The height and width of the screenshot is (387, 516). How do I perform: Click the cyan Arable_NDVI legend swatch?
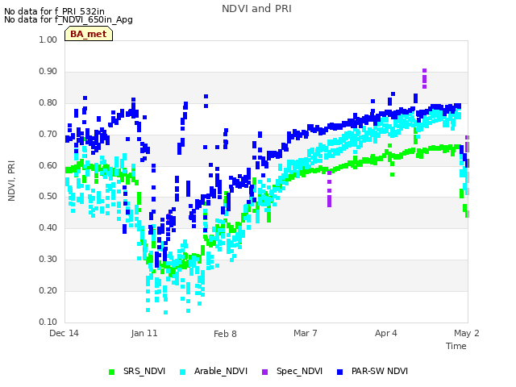[183, 372]
